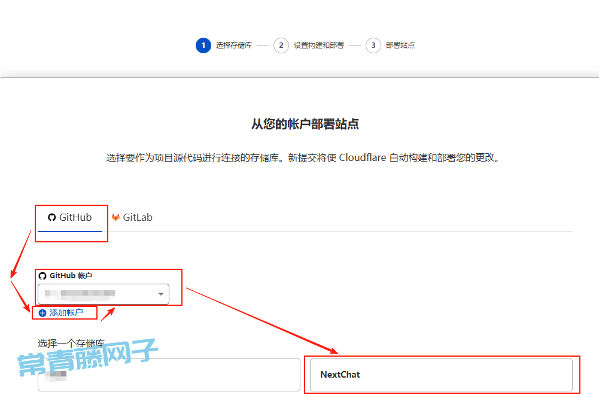The height and width of the screenshot is (395, 599).
Task: Click the GitHub octocat icon in the tab
Action: pyautogui.click(x=51, y=217)
